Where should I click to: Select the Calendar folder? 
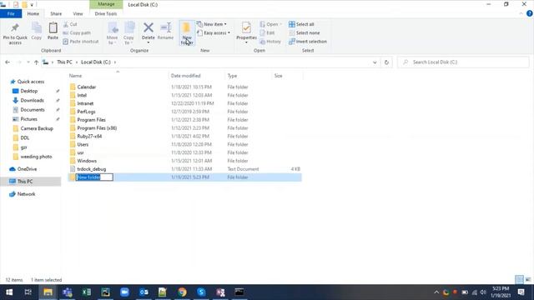point(87,87)
